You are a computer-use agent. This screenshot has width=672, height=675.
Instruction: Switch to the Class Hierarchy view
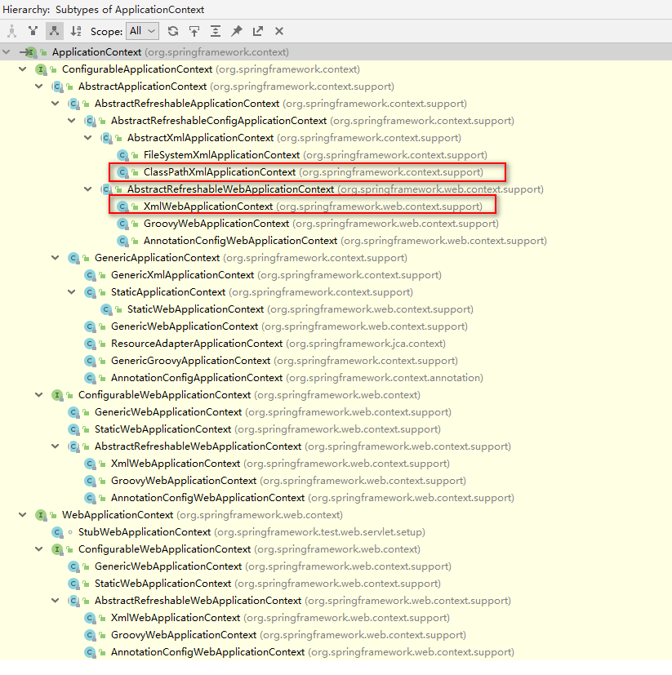[x=12, y=31]
